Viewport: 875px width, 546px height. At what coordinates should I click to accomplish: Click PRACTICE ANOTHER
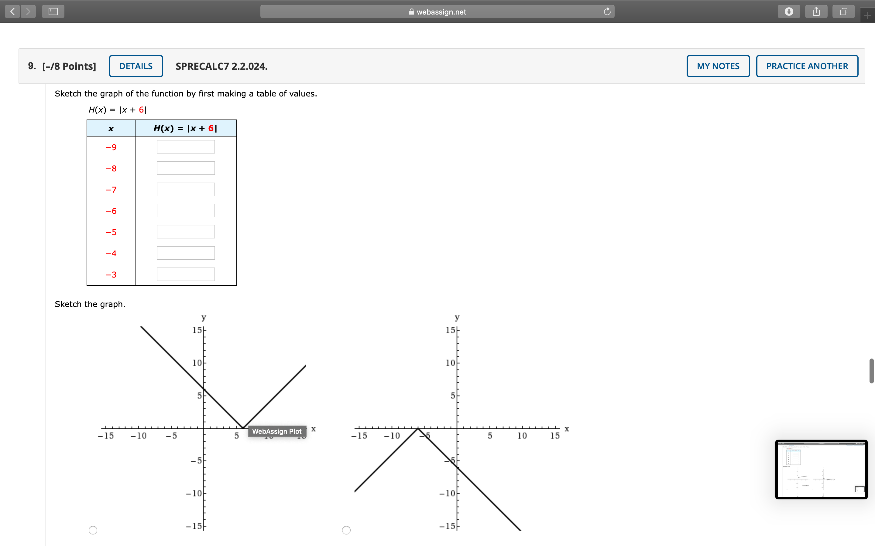point(807,66)
